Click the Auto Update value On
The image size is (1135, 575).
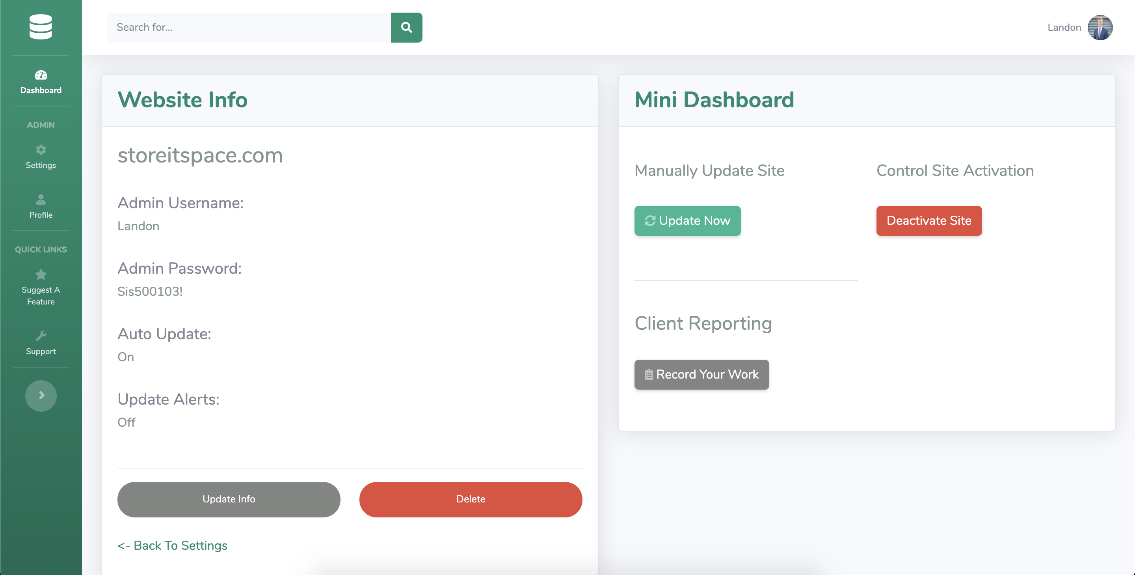click(126, 357)
